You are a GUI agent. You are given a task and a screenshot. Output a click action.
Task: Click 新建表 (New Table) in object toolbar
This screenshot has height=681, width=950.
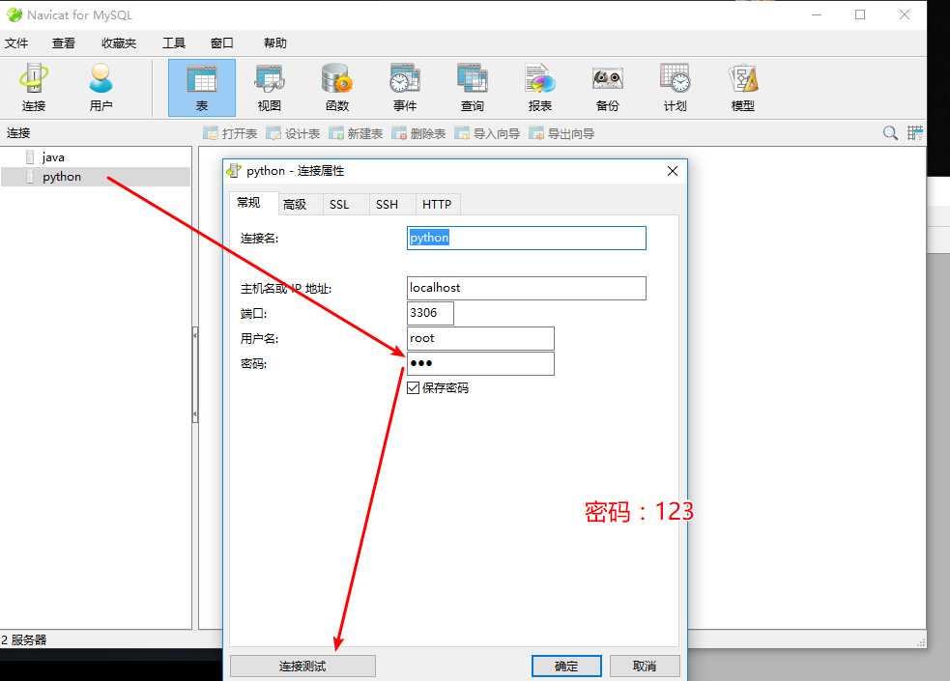coord(356,133)
